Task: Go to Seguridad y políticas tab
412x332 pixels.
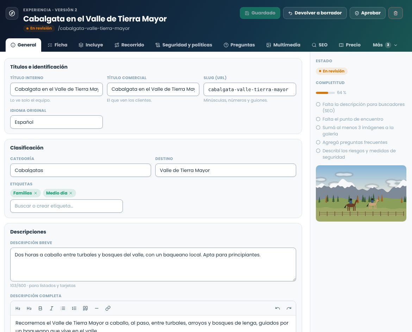Action: coord(184,45)
